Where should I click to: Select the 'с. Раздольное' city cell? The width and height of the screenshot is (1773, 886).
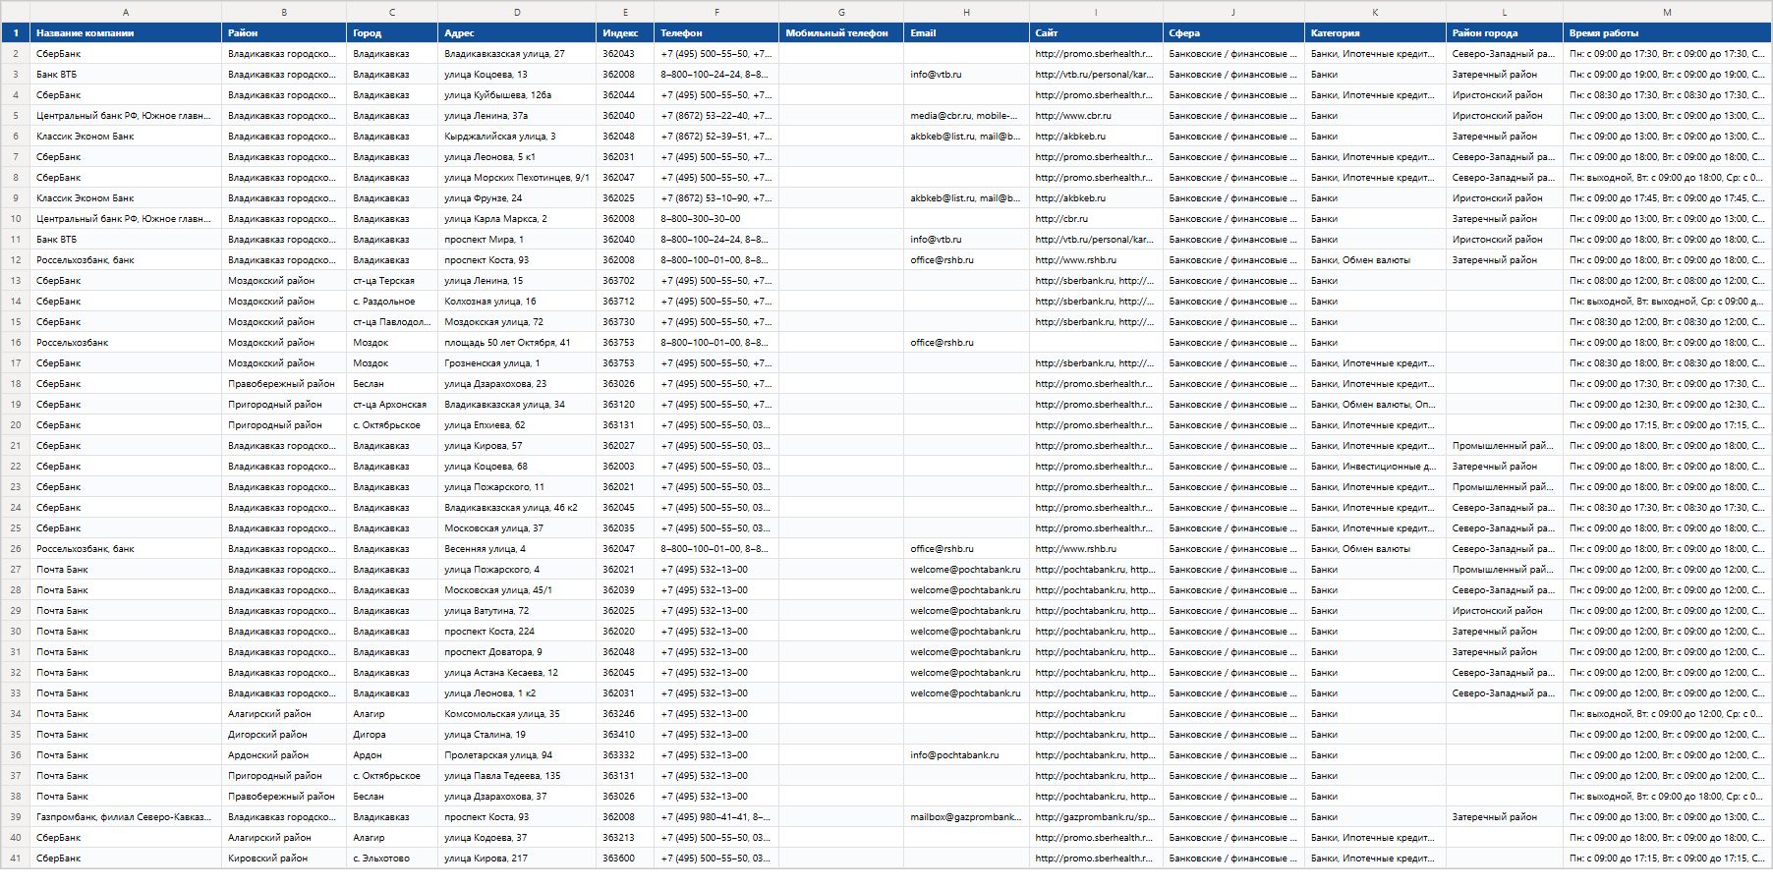(392, 302)
